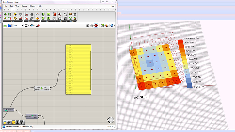Pick the flat yellow List Length icon
Image resolution: width=235 pixels, height=132 pixels.
[15, 18]
